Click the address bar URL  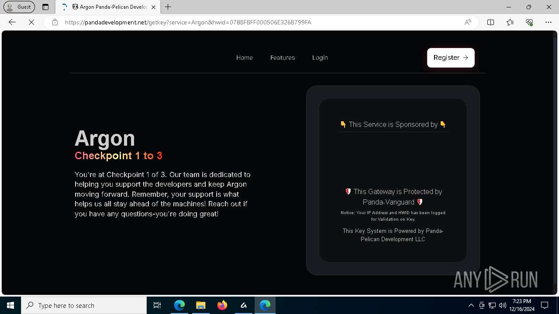coord(188,22)
